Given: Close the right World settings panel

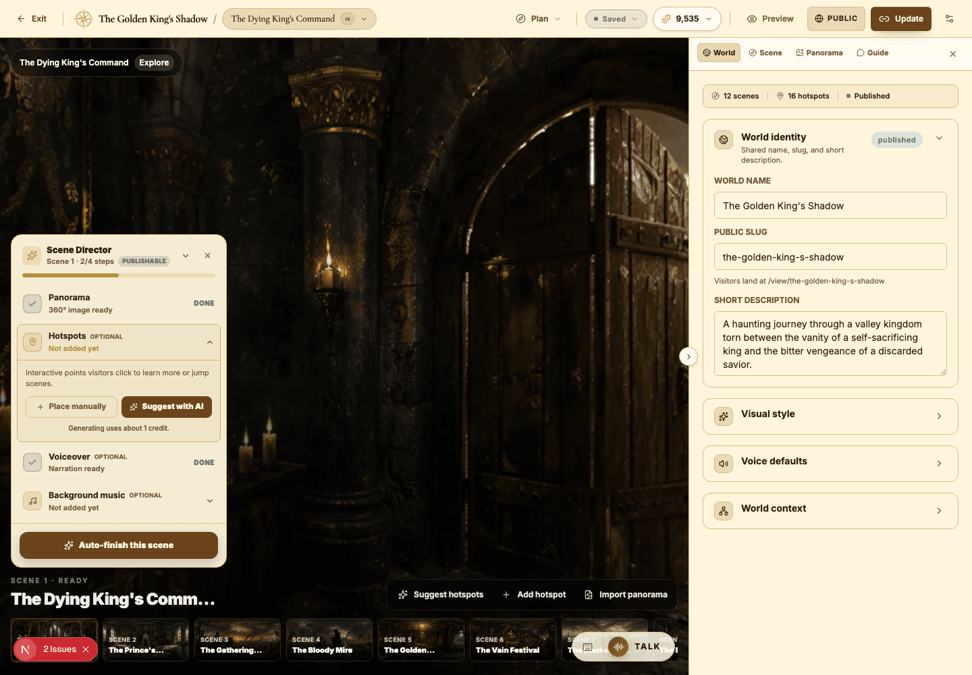Looking at the screenshot, I should (x=953, y=54).
